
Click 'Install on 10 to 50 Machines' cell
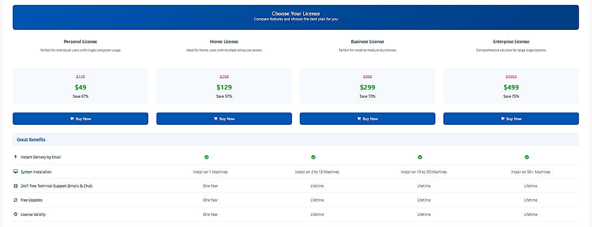point(424,172)
